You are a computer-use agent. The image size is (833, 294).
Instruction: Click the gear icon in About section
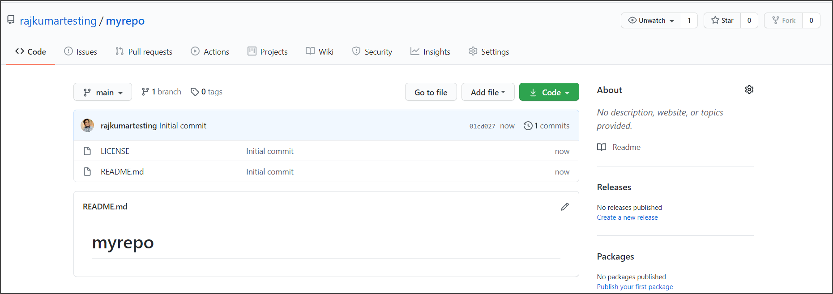point(749,89)
